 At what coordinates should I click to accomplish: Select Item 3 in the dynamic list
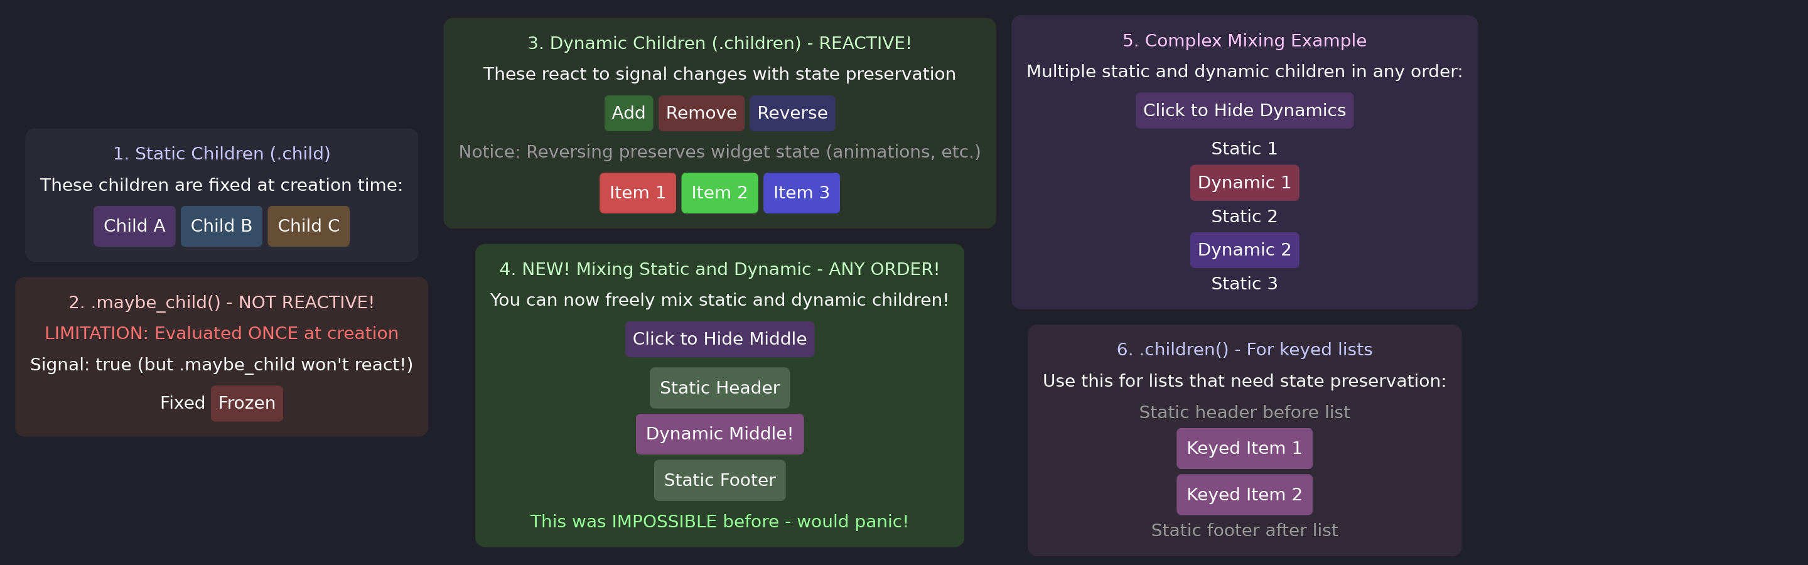(x=801, y=192)
